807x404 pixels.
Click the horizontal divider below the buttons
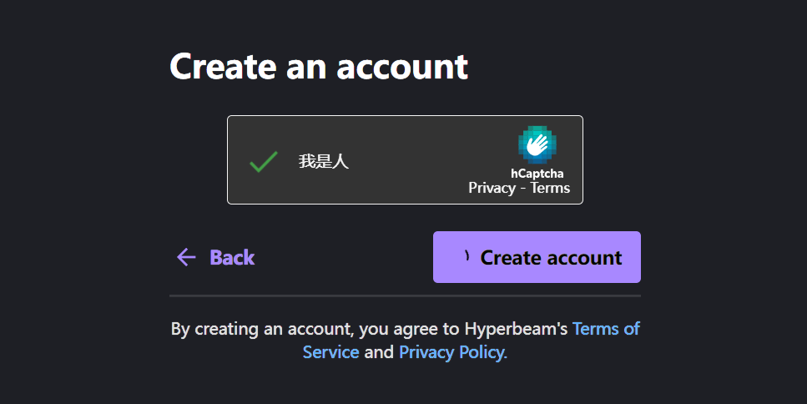[405, 296]
